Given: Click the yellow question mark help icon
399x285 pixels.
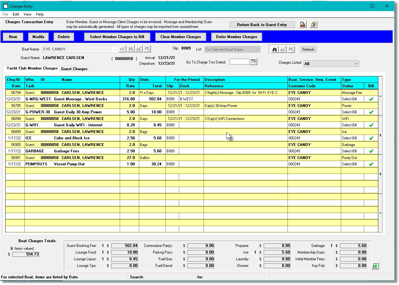Looking at the screenshot, I should coord(314,25).
